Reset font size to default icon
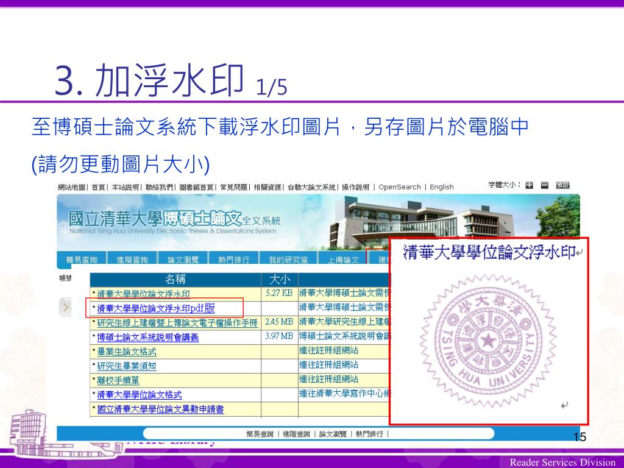 562,185
